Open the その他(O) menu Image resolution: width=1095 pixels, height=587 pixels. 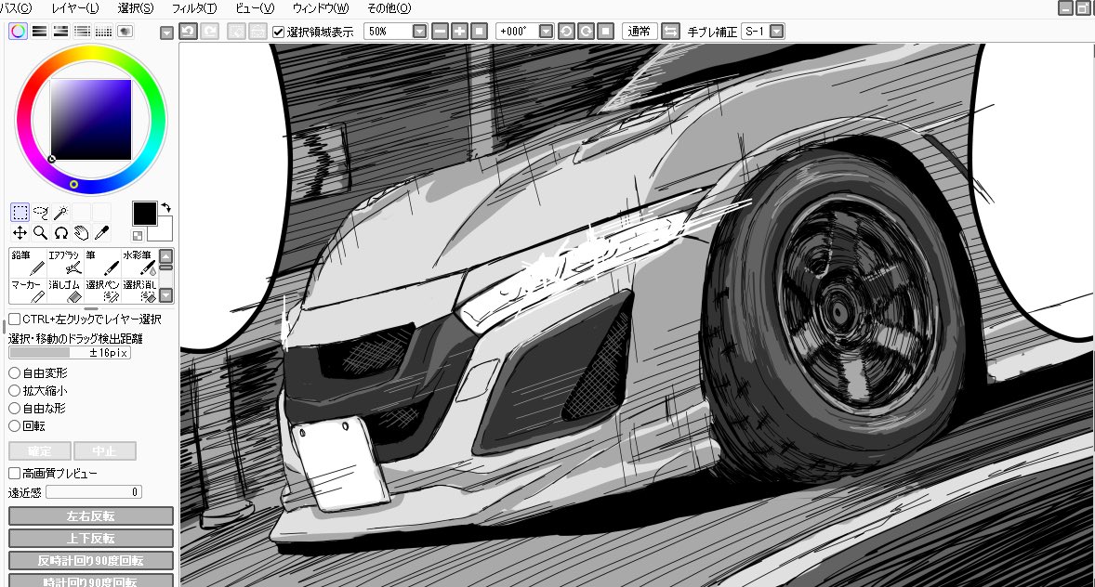(x=389, y=8)
